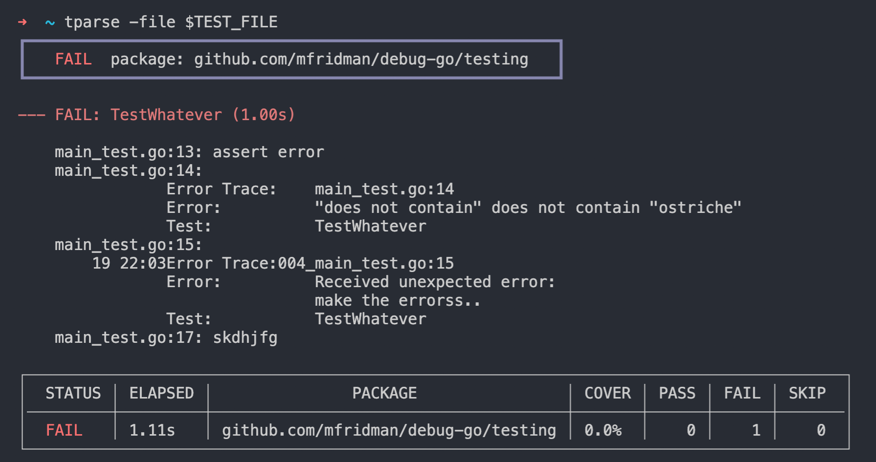The height and width of the screenshot is (462, 876).
Task: Click the $TEST_FILE variable in the command
Action: point(231,22)
